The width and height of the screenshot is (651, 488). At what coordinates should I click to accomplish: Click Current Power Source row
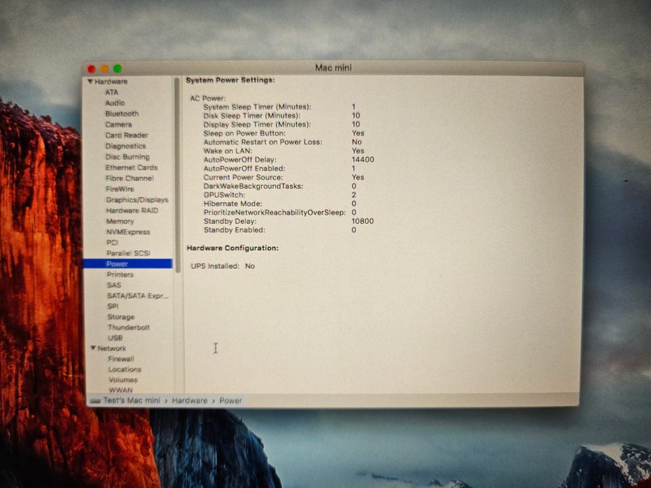(x=284, y=177)
